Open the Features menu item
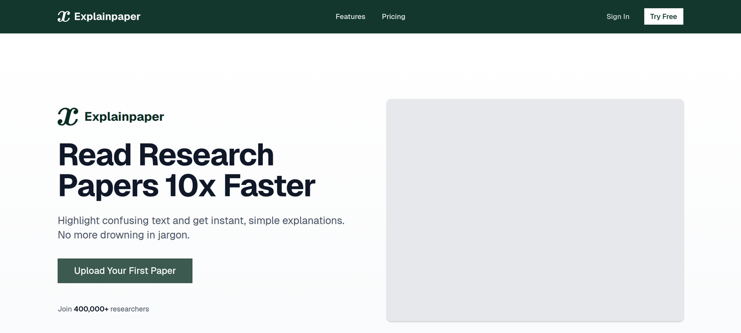This screenshot has width=741, height=333. (x=350, y=17)
